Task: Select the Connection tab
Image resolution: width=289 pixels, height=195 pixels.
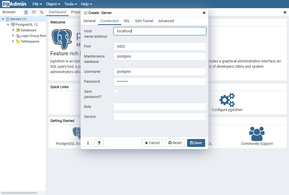Action: pos(110,21)
